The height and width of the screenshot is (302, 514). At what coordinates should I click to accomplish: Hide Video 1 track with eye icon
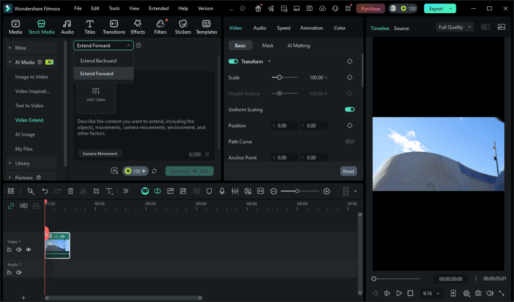click(x=28, y=250)
